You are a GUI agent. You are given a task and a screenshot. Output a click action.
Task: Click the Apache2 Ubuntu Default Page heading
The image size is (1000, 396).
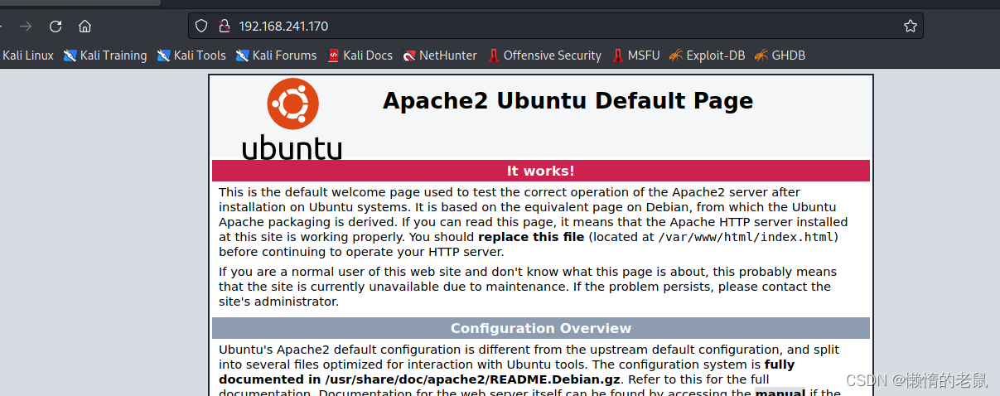pyautogui.click(x=568, y=101)
